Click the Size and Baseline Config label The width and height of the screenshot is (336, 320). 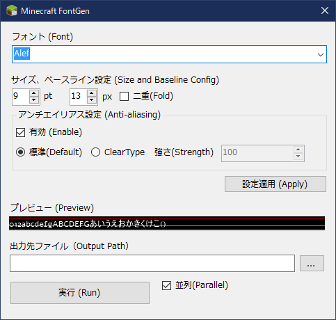(x=115, y=80)
